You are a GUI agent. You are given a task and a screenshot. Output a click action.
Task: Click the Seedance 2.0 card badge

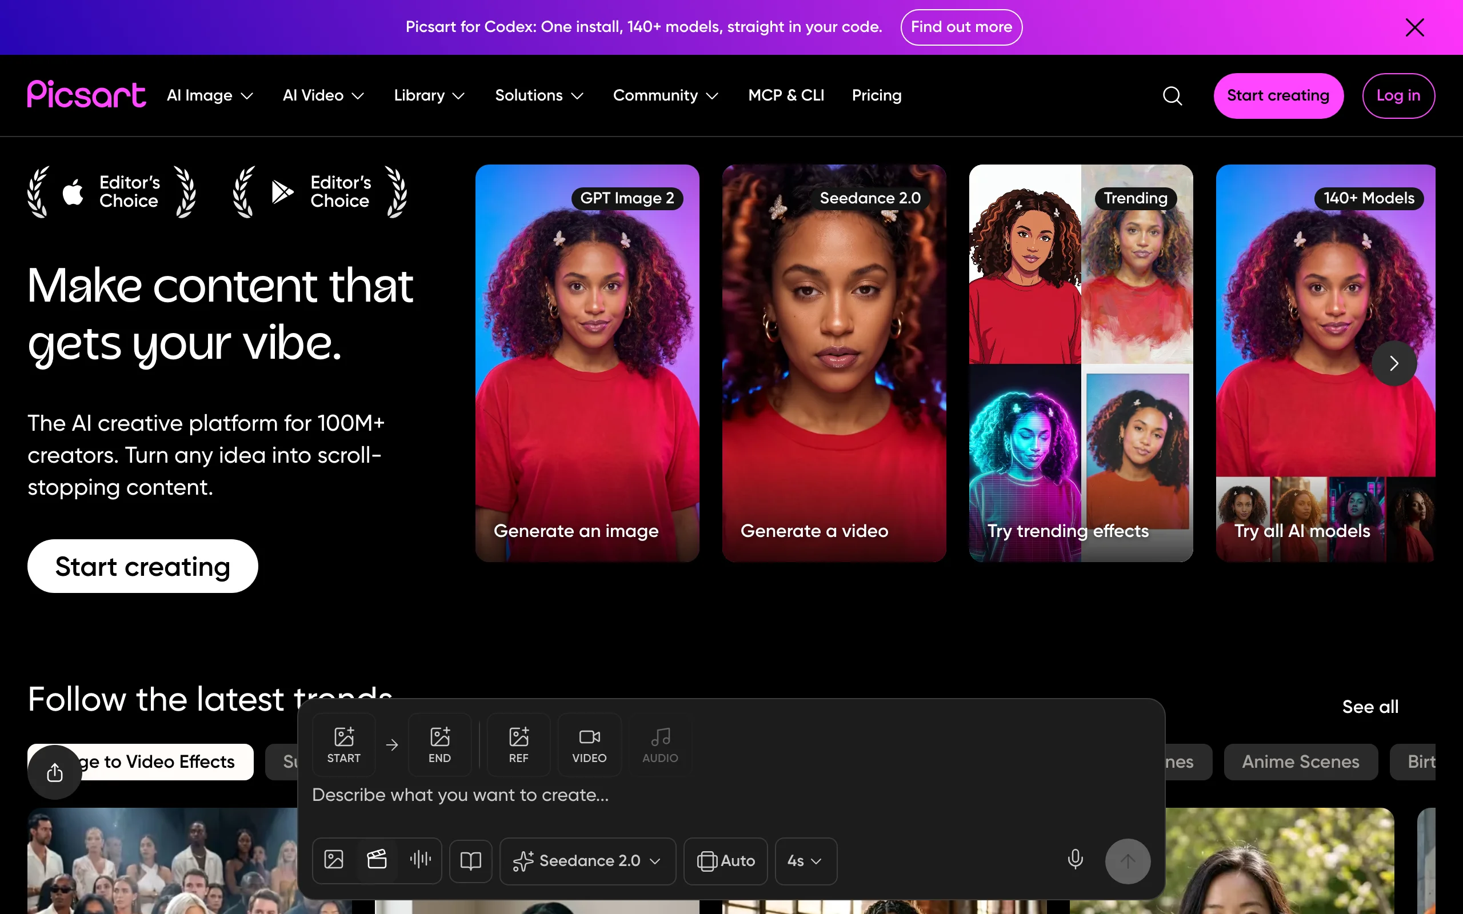870,198
